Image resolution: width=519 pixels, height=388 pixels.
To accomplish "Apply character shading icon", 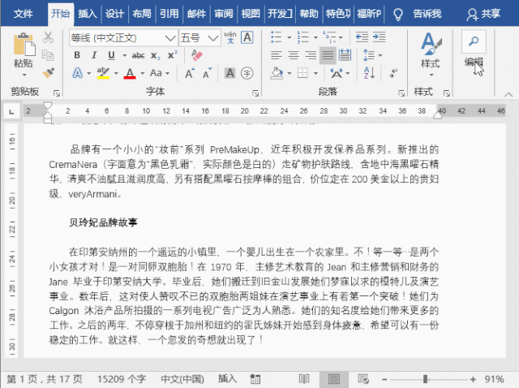I will coord(230,73).
